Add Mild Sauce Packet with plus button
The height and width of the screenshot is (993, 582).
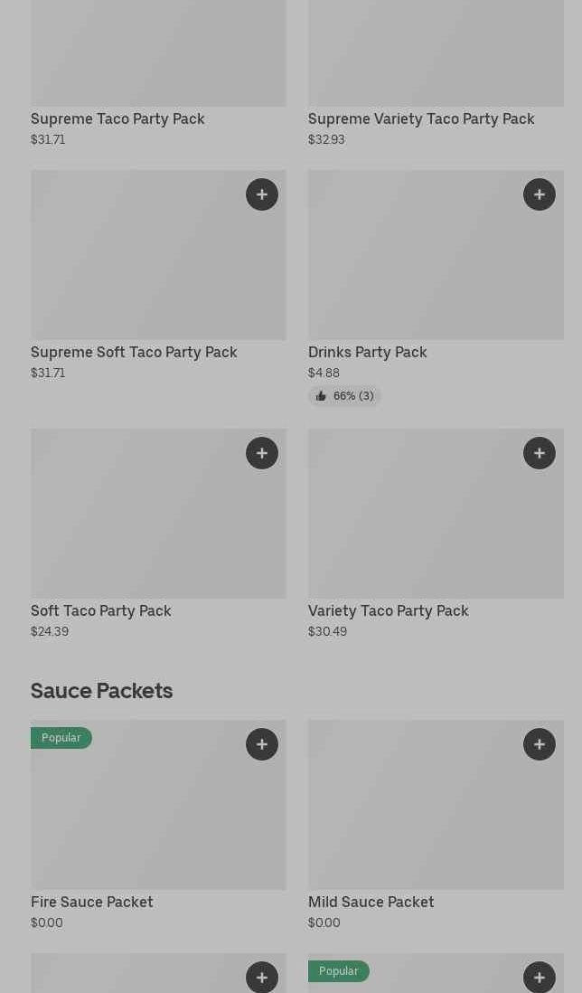[540, 744]
